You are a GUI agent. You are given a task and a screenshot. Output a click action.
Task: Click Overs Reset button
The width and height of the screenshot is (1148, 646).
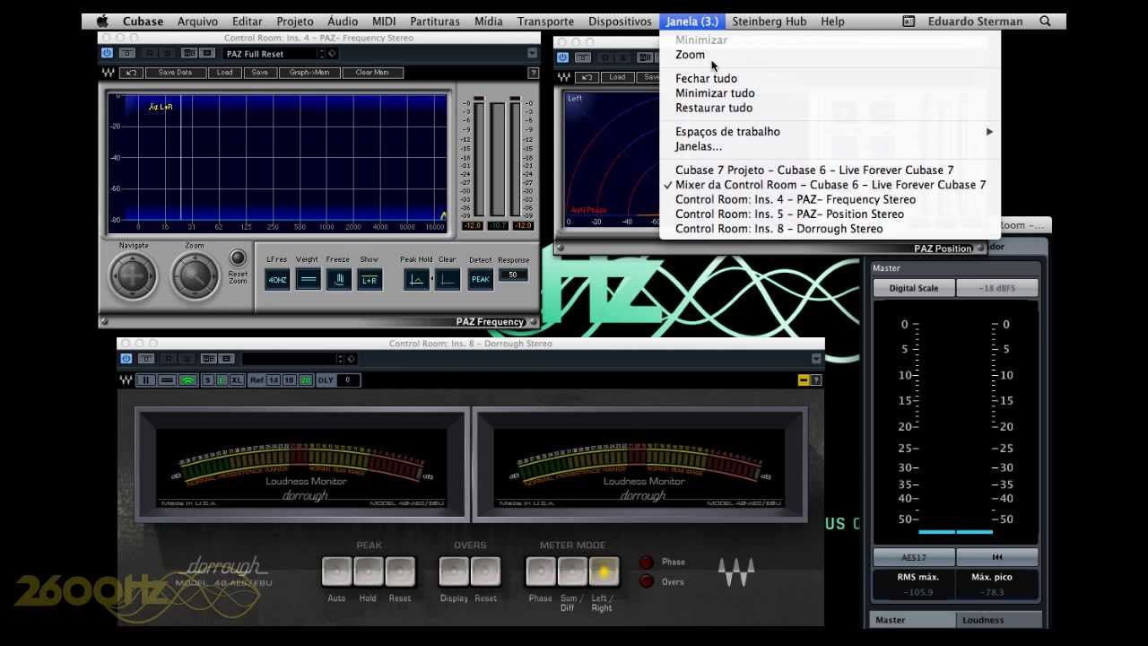[486, 572]
